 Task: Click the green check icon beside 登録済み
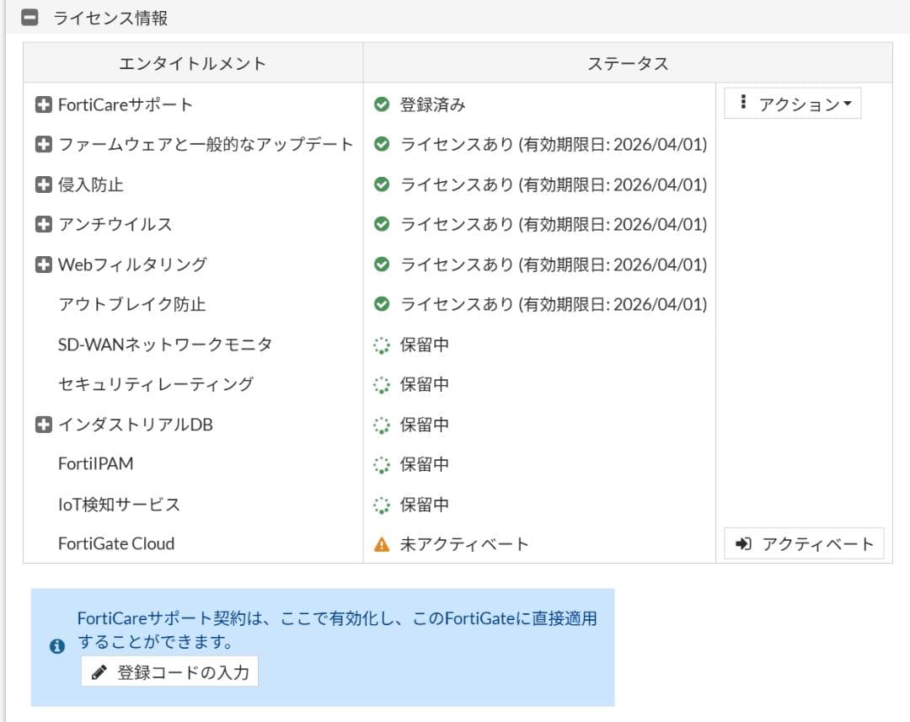(383, 104)
